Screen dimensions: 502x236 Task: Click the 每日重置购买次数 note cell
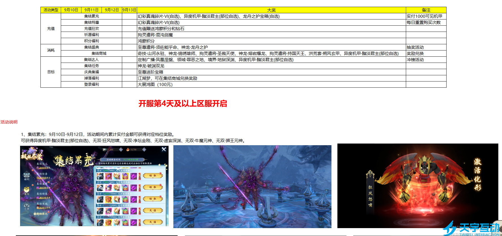(426, 22)
